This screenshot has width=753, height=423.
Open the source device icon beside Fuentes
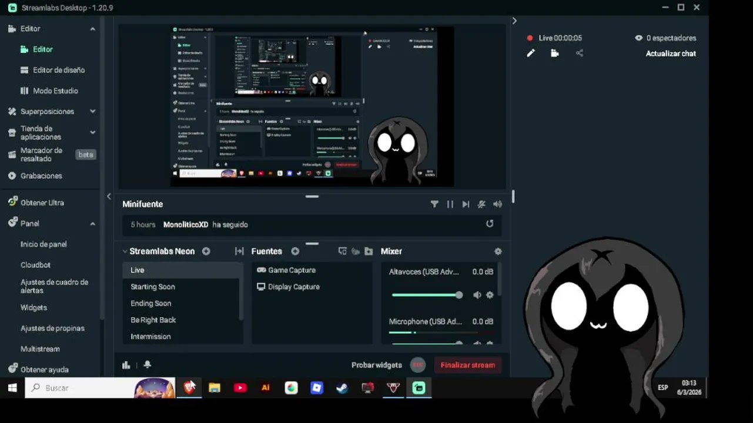click(x=342, y=251)
